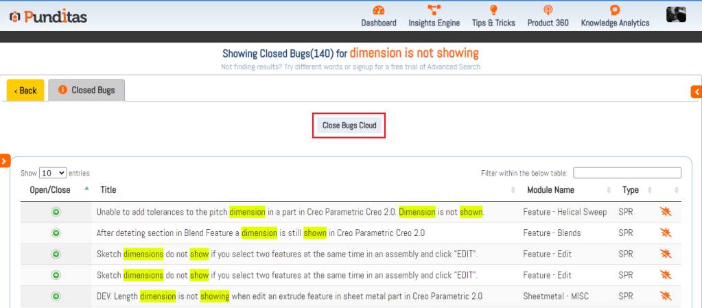The width and height of the screenshot is (702, 308).
Task: Click the Close Bugs Cloud button
Action: tap(349, 126)
